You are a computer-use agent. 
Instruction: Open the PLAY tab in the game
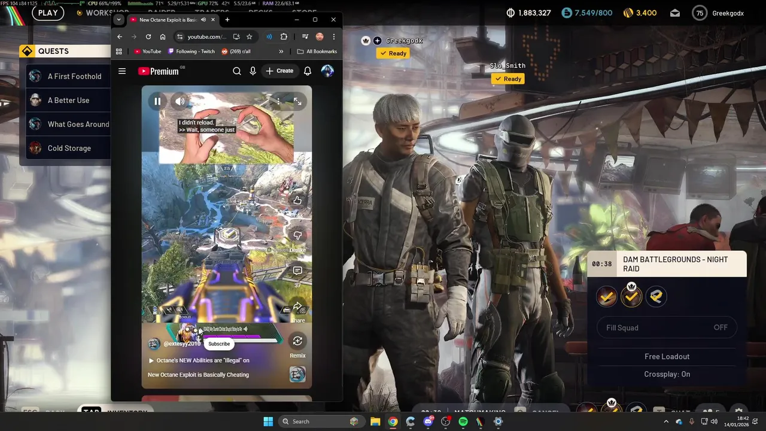(x=48, y=13)
